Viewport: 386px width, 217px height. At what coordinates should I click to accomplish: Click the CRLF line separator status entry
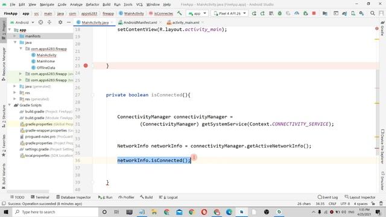tap(332, 204)
